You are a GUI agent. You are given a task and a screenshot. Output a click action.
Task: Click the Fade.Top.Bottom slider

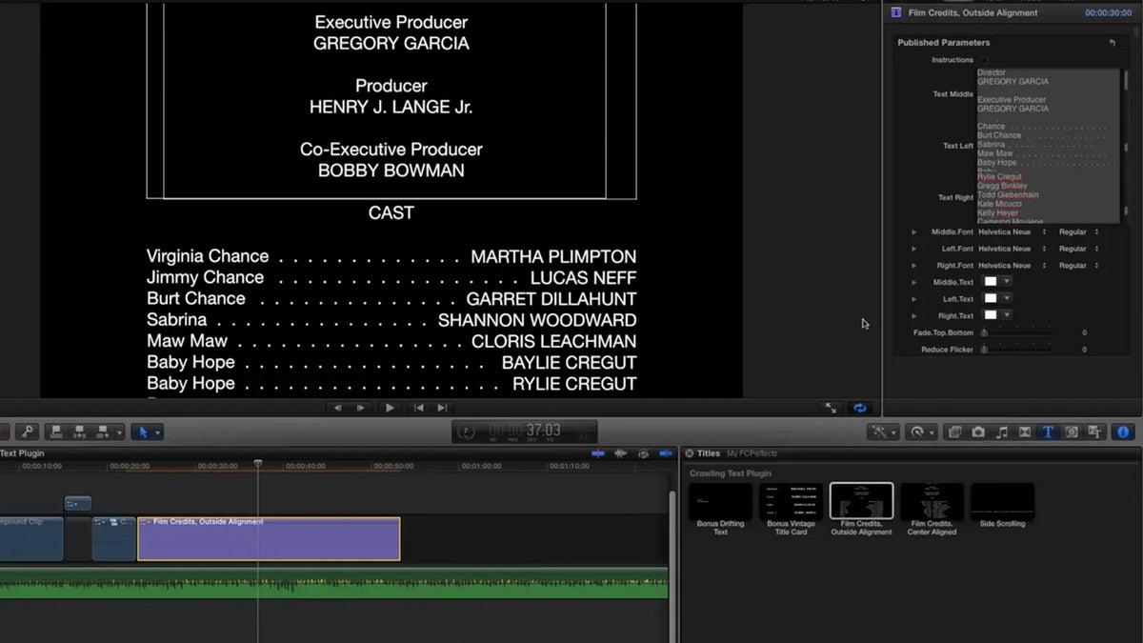[1016, 332]
